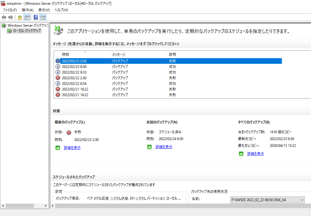Open help via the question mark icon
Viewport: 311px width, 216px height.
(x=35, y=17)
